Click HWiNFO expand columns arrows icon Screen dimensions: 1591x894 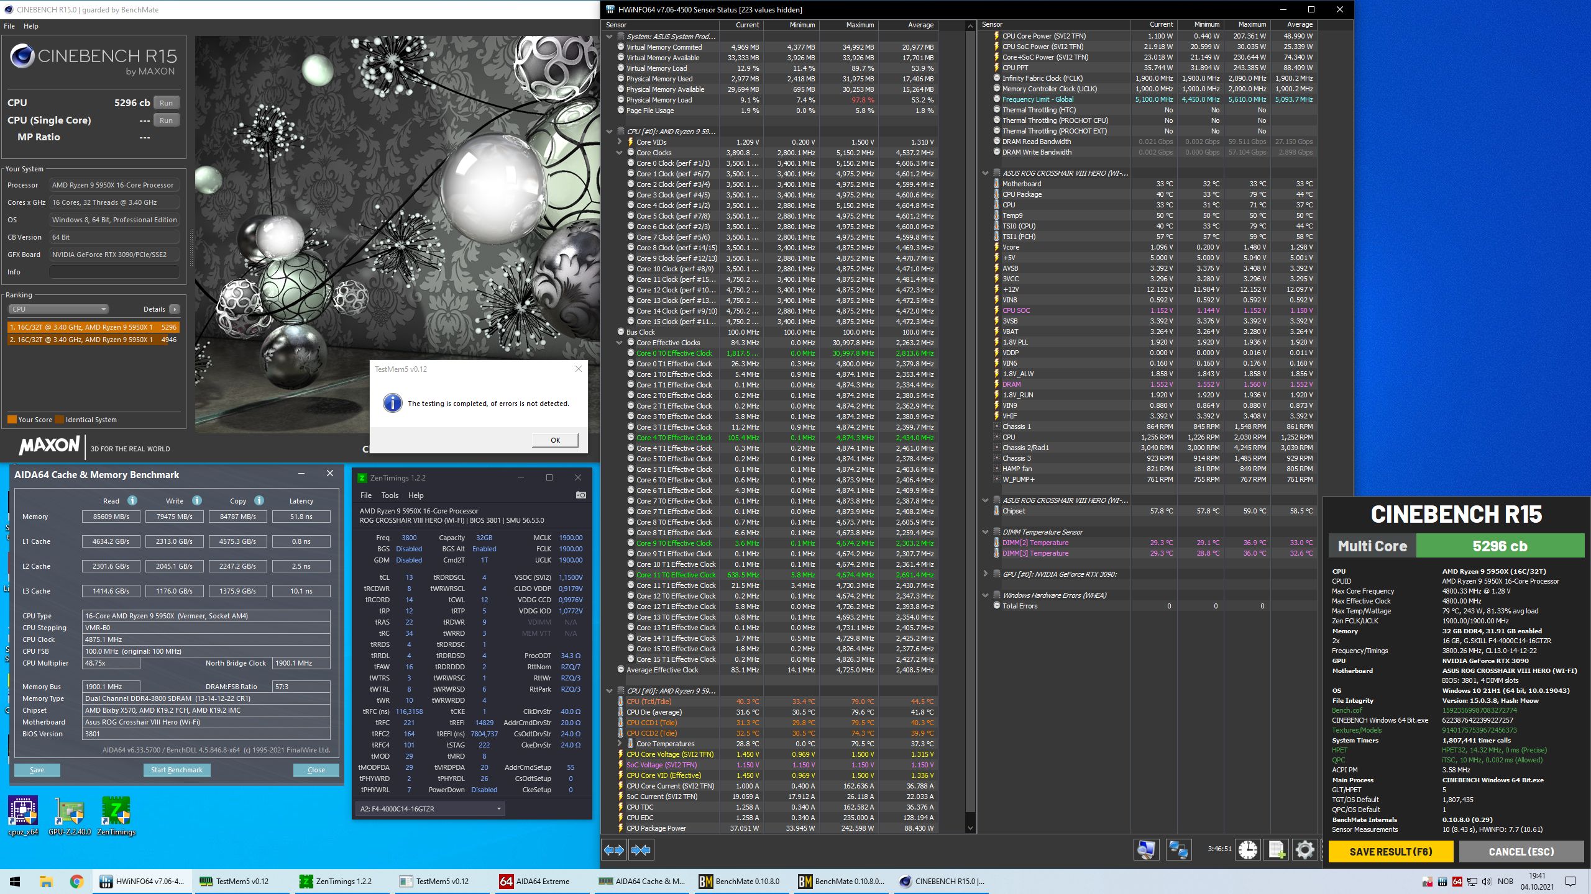coord(614,849)
